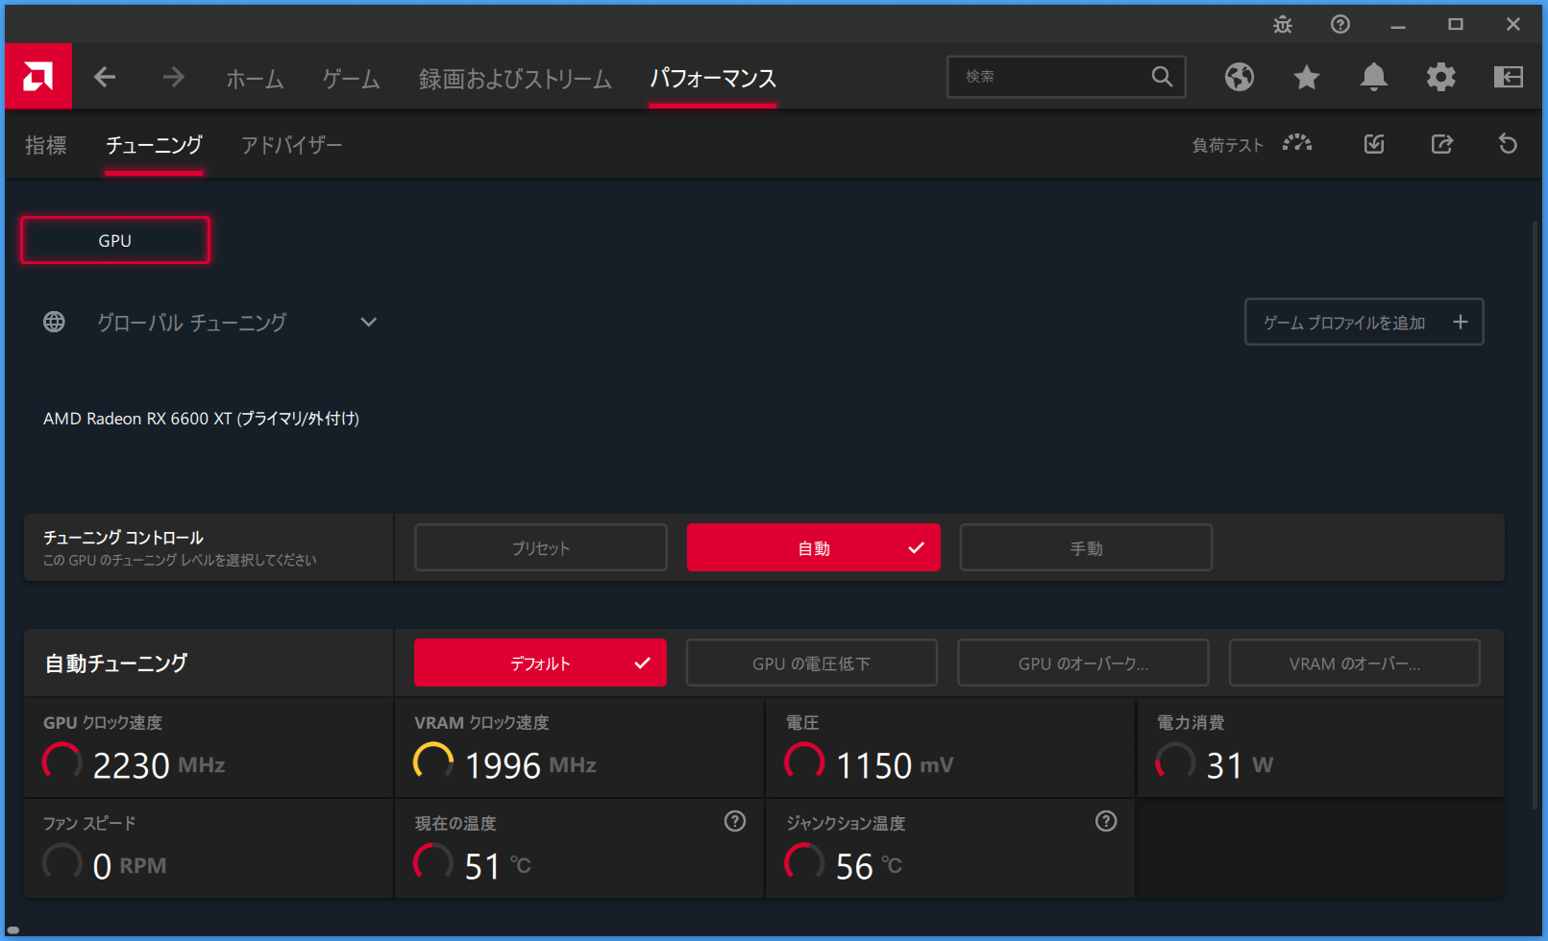Click the 負荷テスト label

1228,145
